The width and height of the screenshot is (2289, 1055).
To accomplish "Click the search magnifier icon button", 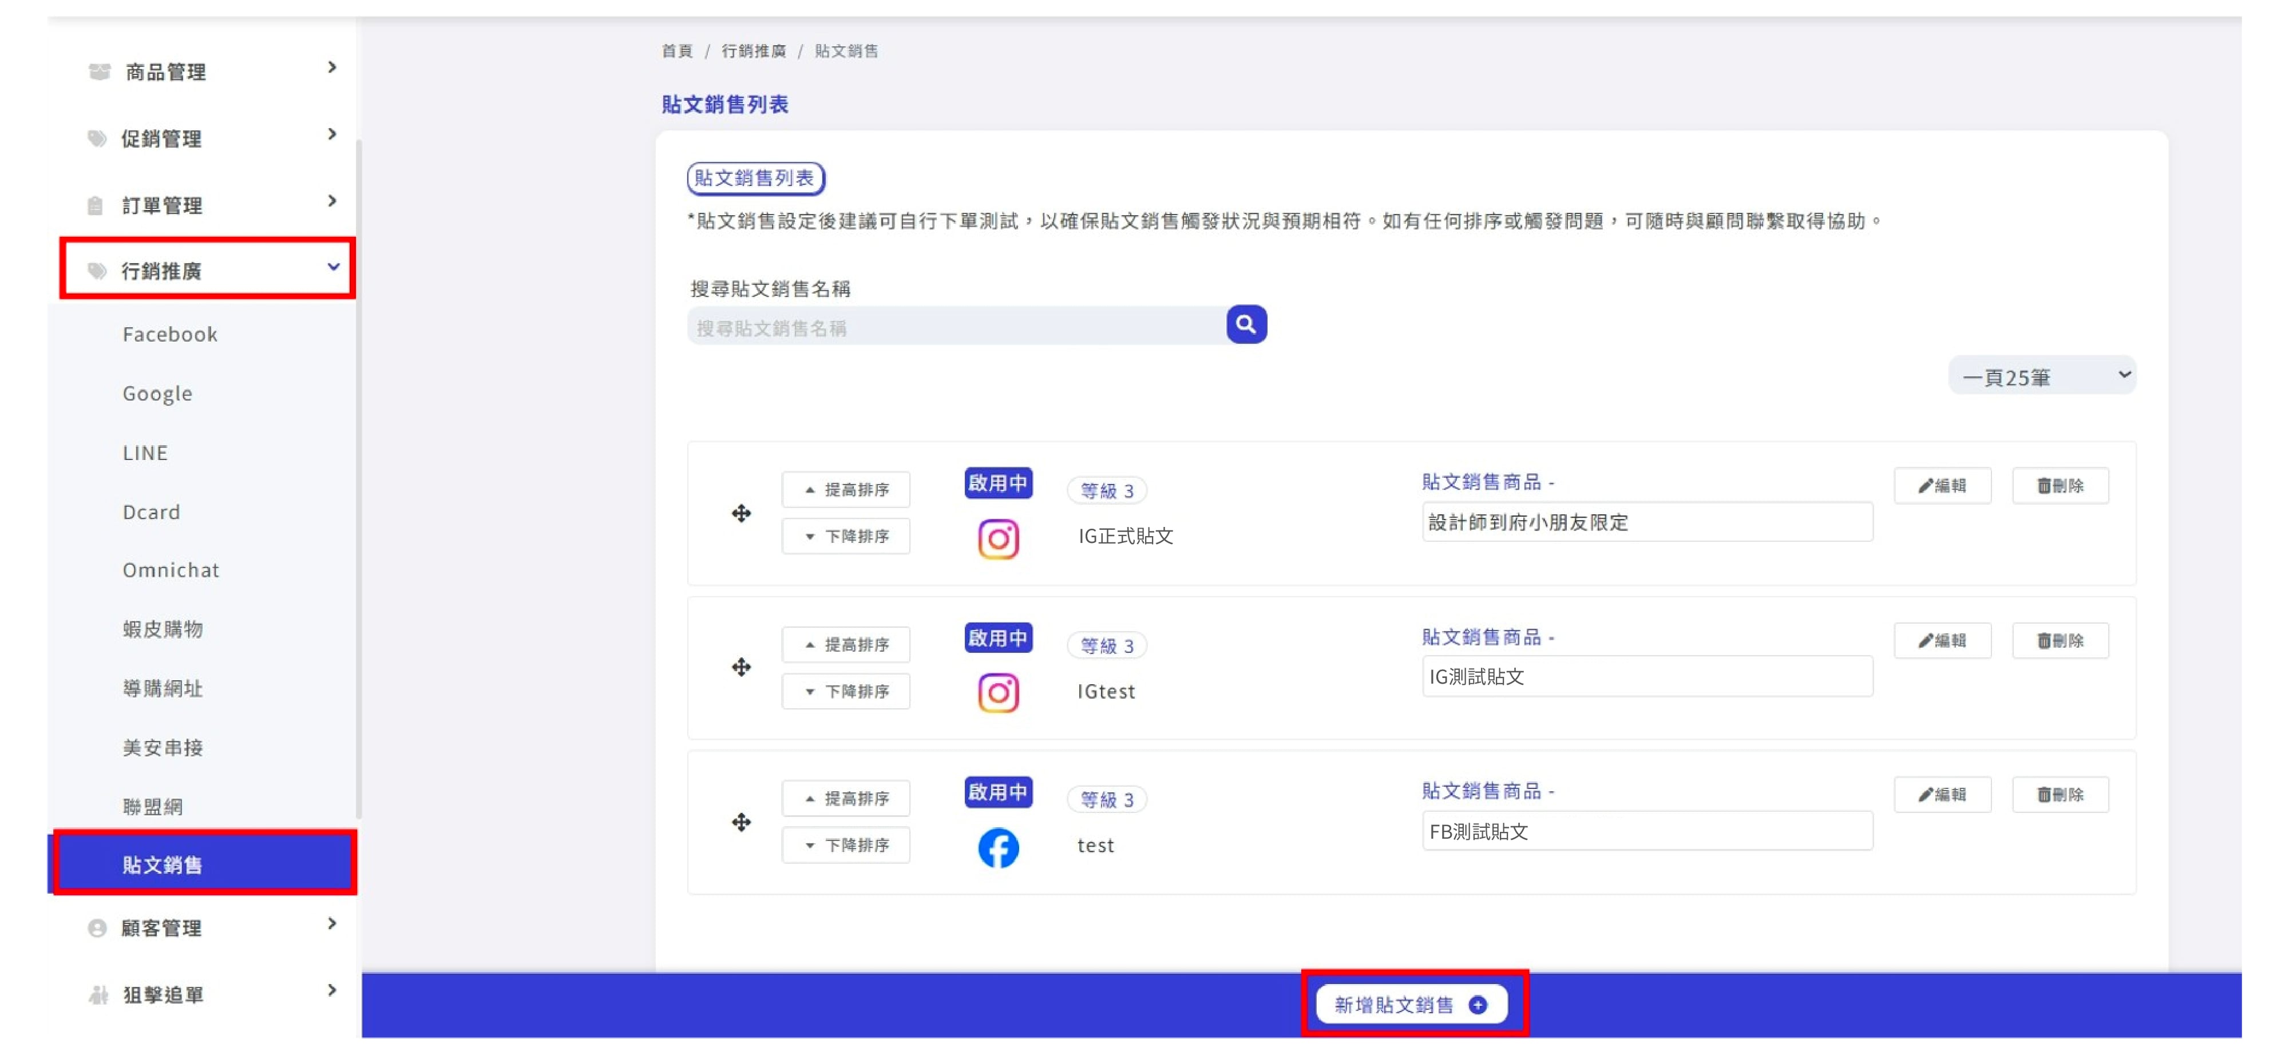I will 1246,324.
